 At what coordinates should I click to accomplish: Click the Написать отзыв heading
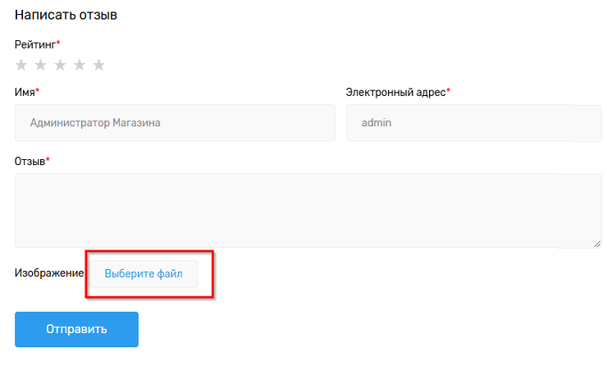click(x=65, y=15)
